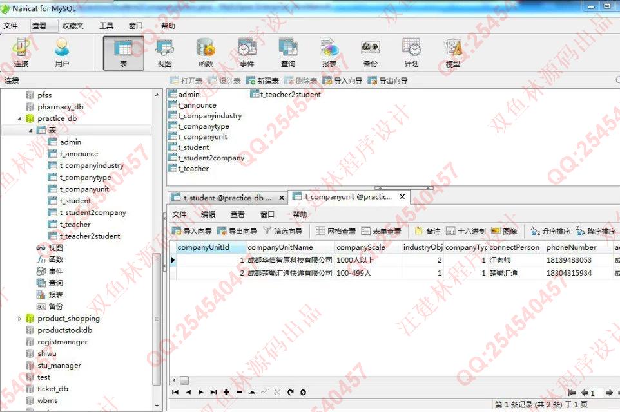Select t_companyindustry in object list
The width and height of the screenshot is (620, 412).
click(x=205, y=115)
